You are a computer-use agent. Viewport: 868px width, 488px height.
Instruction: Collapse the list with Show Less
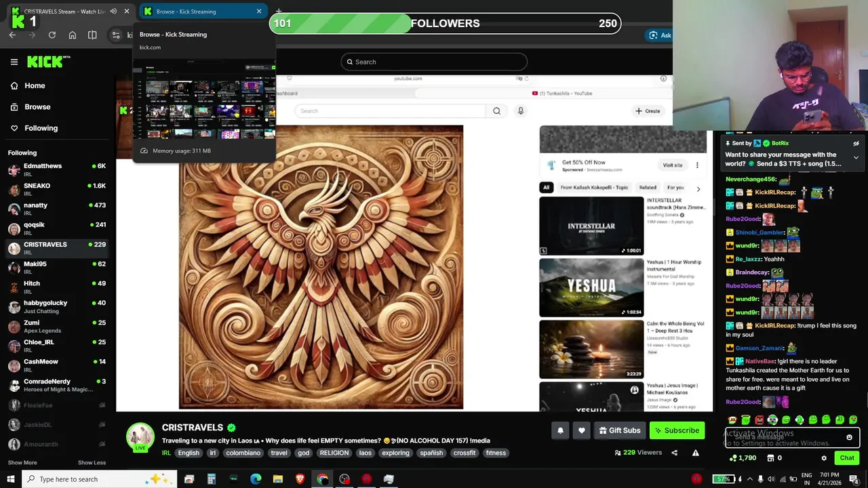click(x=92, y=462)
